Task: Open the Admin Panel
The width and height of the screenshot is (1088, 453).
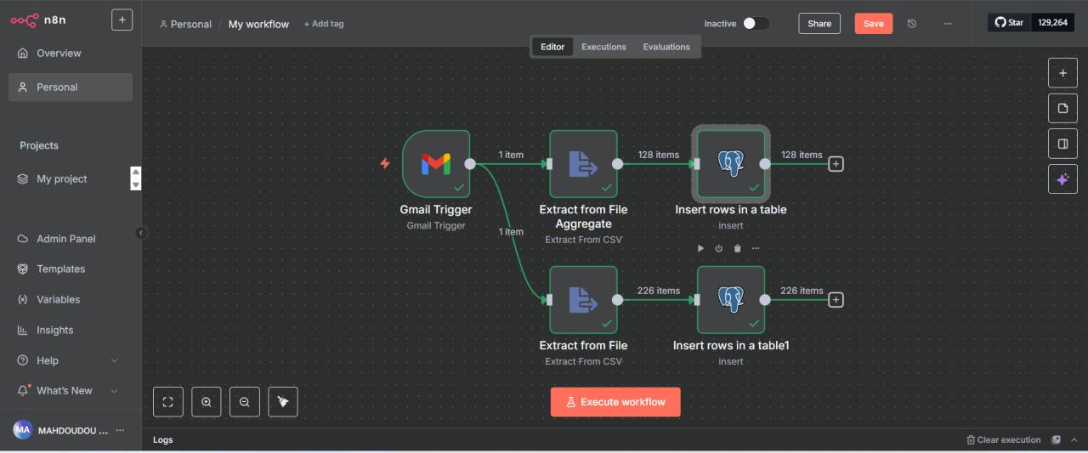Action: [x=65, y=239]
